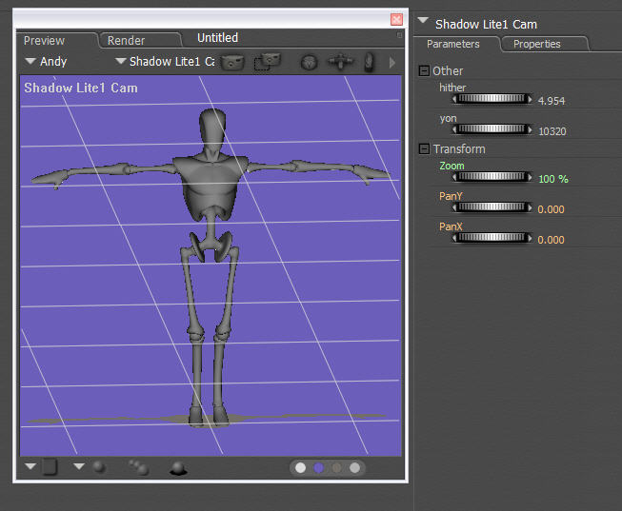
Task: Switch to the Render tab
Action: point(127,40)
